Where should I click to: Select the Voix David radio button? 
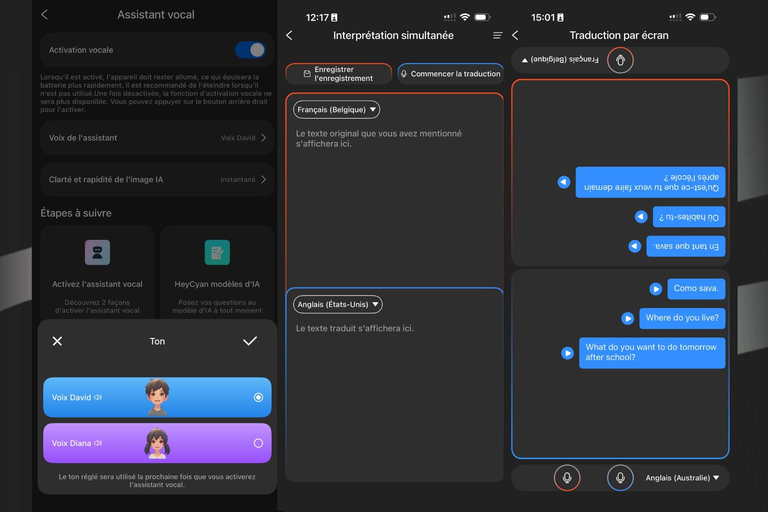(x=258, y=397)
